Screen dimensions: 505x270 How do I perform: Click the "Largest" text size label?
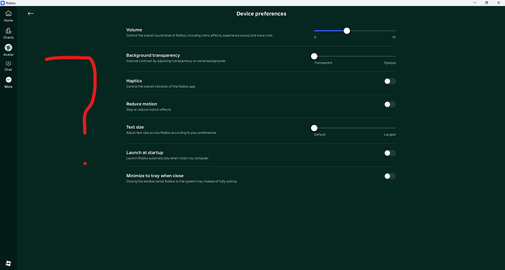[x=389, y=135]
